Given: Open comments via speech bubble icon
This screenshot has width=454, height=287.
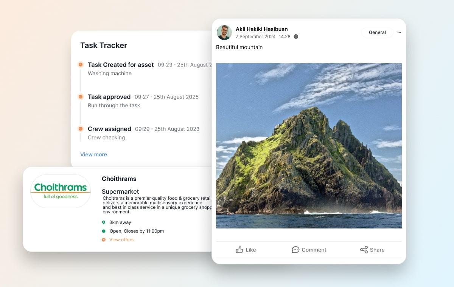Looking at the screenshot, I should tap(295, 250).
